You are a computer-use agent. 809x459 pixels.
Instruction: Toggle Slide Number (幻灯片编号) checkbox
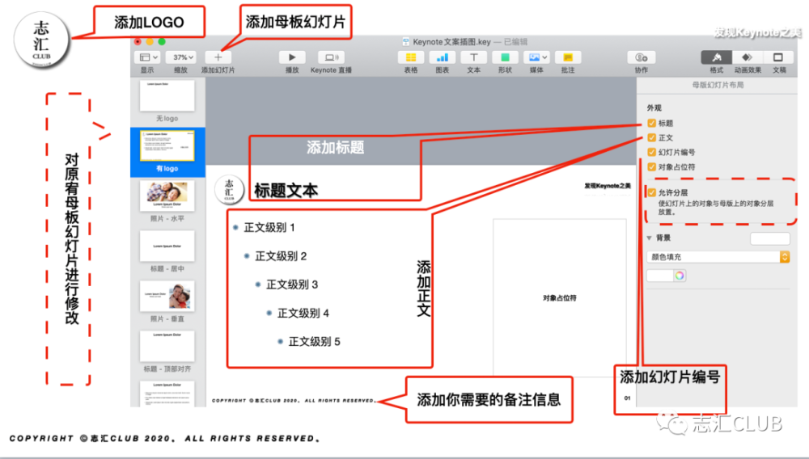coord(651,152)
